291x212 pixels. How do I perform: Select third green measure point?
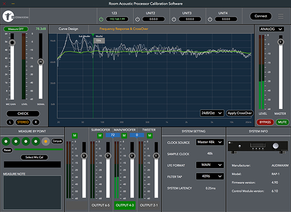(26, 142)
